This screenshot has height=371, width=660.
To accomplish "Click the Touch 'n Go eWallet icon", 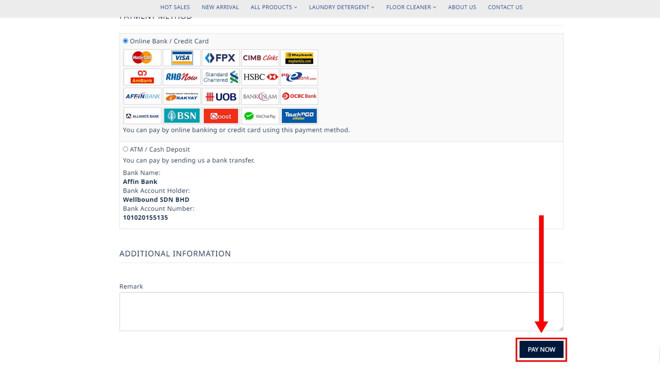I will tap(299, 116).
